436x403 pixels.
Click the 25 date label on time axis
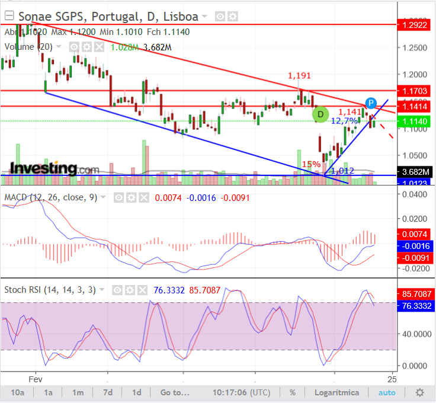(x=392, y=379)
